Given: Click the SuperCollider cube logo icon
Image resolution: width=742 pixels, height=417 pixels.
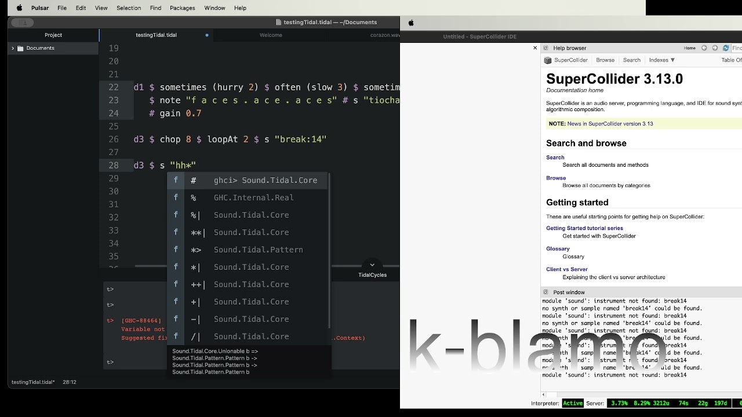Looking at the screenshot, I should point(548,60).
